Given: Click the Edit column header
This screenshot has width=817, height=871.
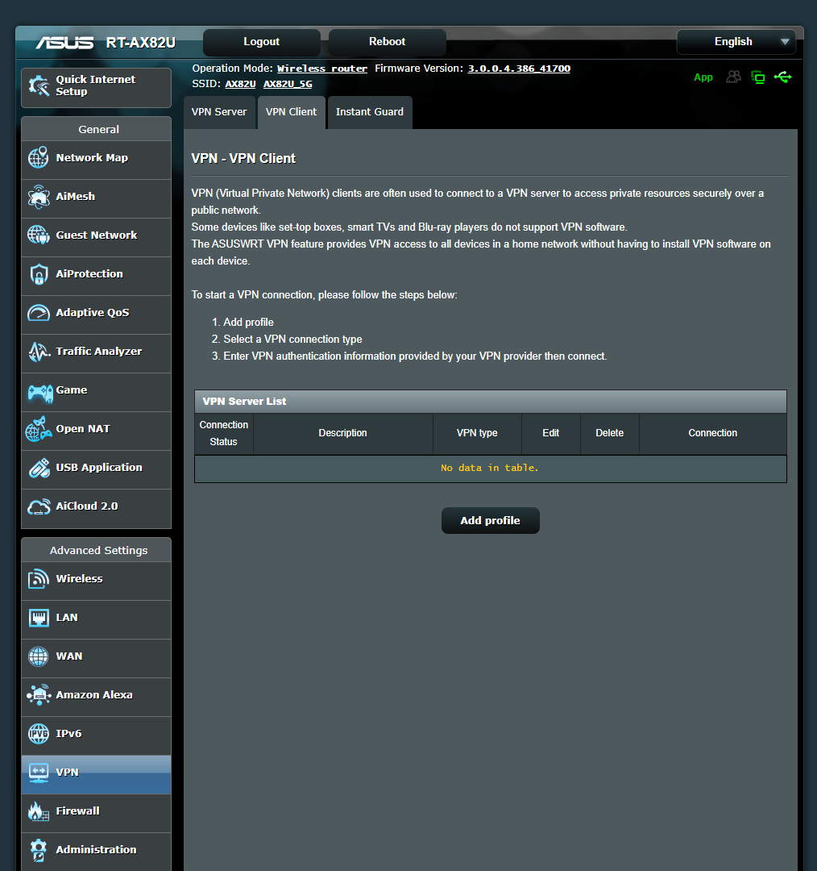Looking at the screenshot, I should click(550, 433).
